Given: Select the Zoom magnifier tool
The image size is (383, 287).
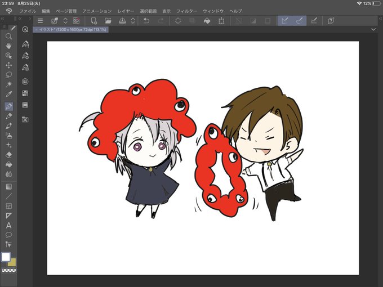Looking at the screenshot, I should (x=9, y=37).
